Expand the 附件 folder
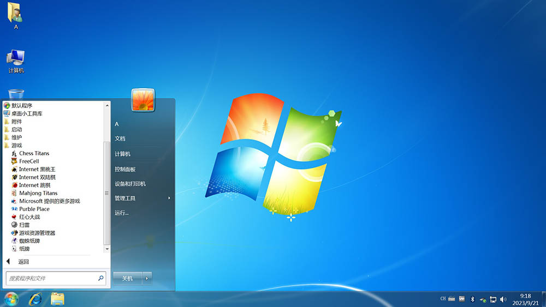This screenshot has height=307, width=546. click(16, 122)
